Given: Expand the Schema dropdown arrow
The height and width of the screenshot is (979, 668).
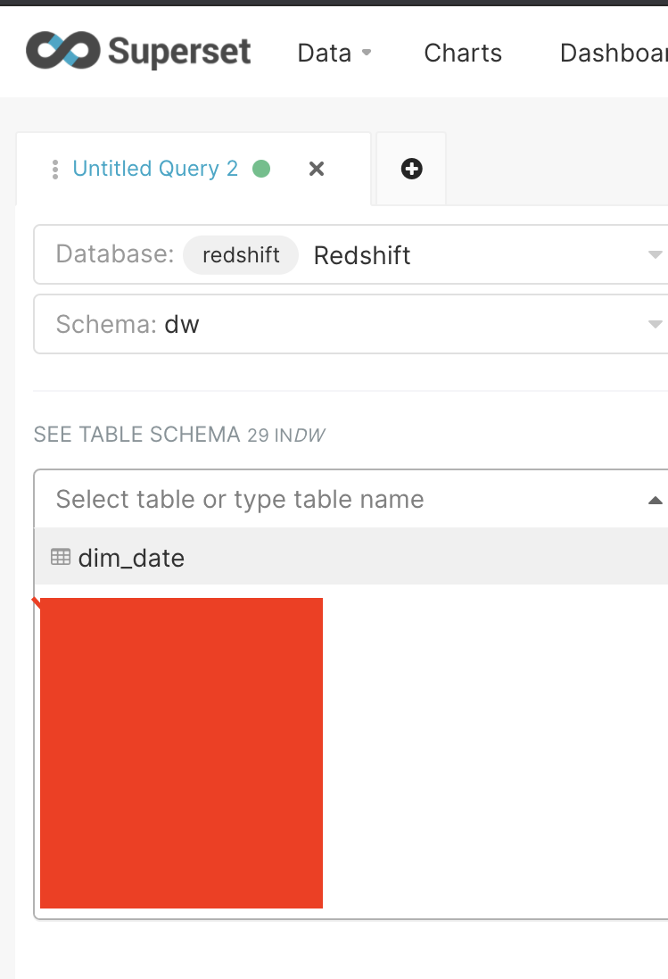Looking at the screenshot, I should click(655, 323).
